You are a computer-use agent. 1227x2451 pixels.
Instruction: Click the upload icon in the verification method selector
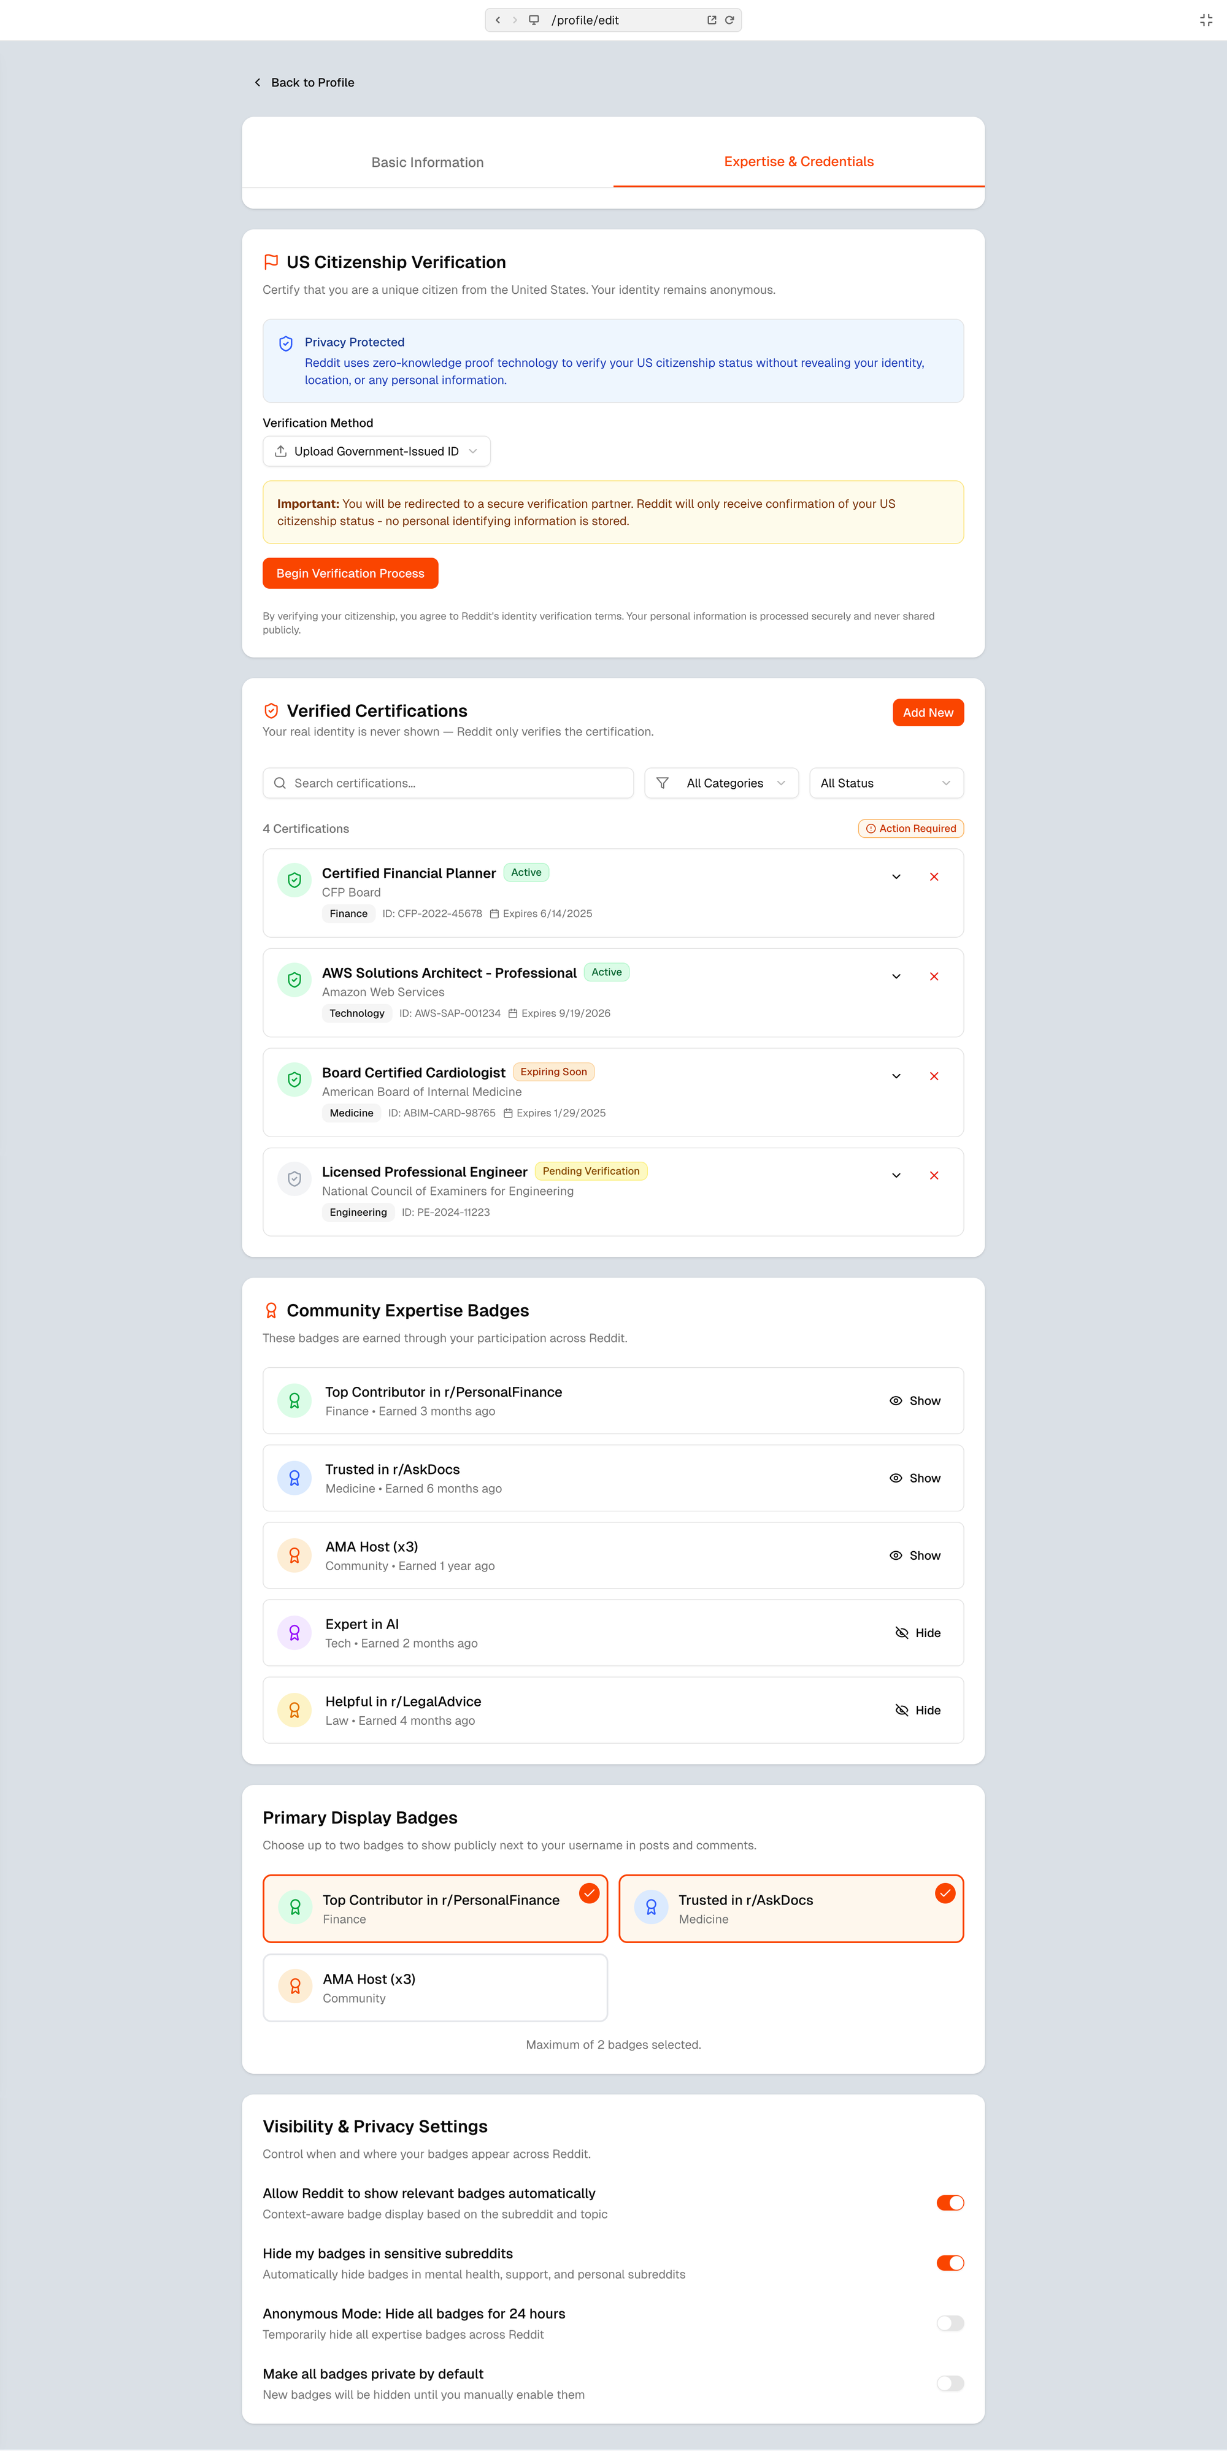[282, 451]
